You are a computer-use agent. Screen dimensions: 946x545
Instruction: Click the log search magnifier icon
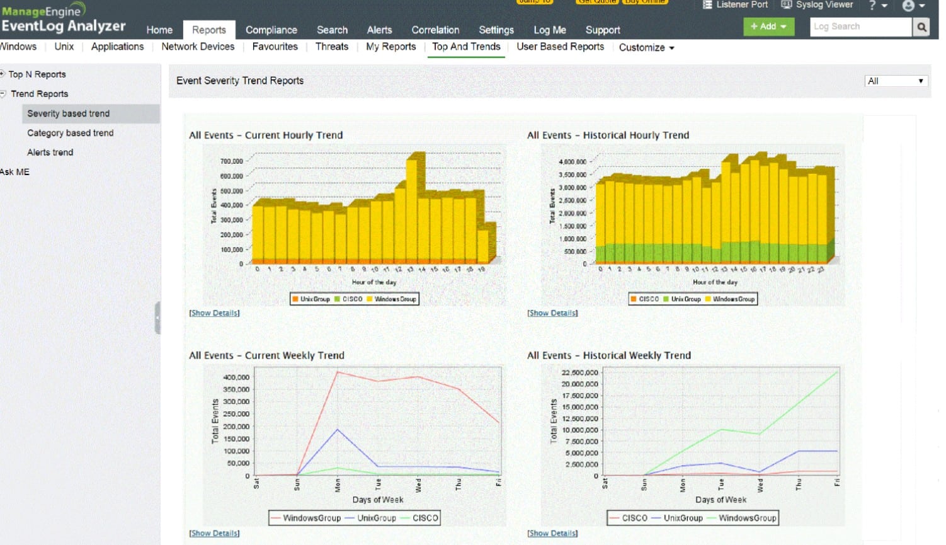[921, 27]
